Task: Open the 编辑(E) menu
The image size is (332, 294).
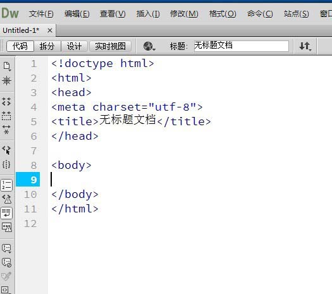Action: click(x=77, y=14)
